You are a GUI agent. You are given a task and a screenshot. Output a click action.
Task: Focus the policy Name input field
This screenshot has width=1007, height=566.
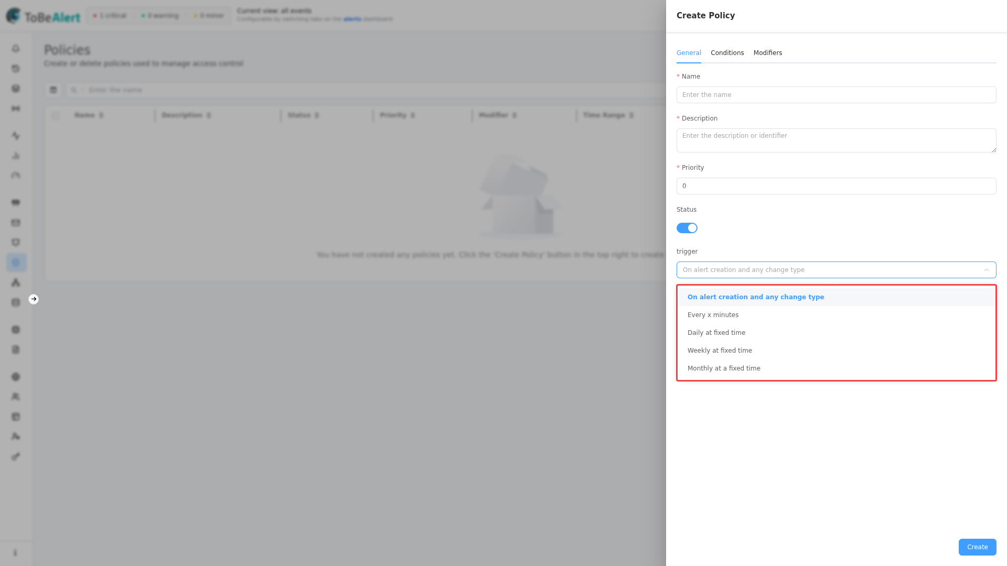click(x=836, y=95)
